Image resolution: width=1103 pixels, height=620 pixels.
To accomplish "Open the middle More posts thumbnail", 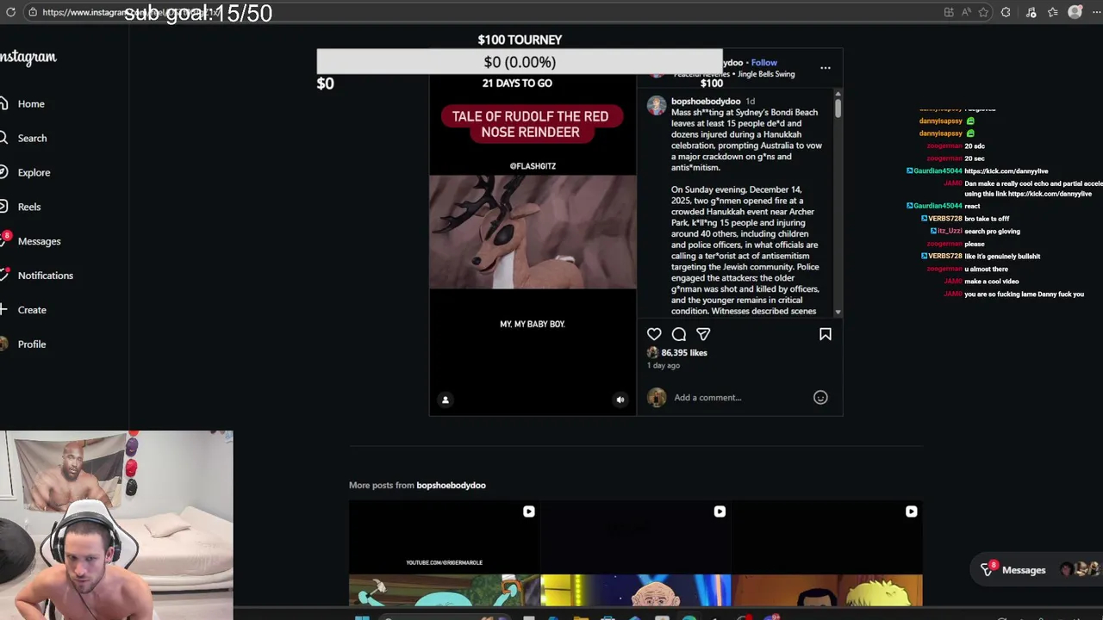I will [636, 554].
